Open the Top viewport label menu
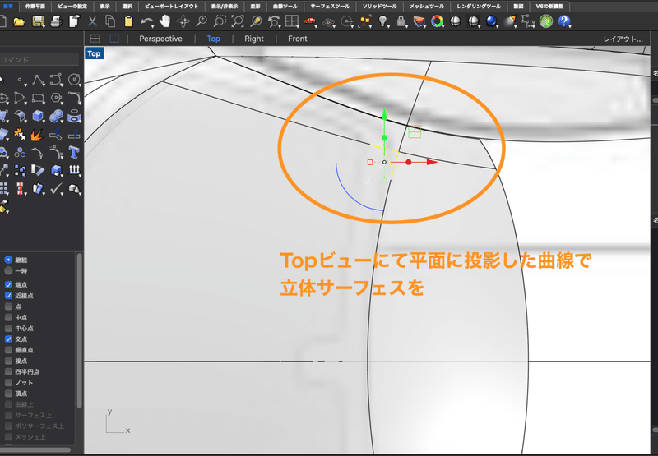 tap(94, 53)
